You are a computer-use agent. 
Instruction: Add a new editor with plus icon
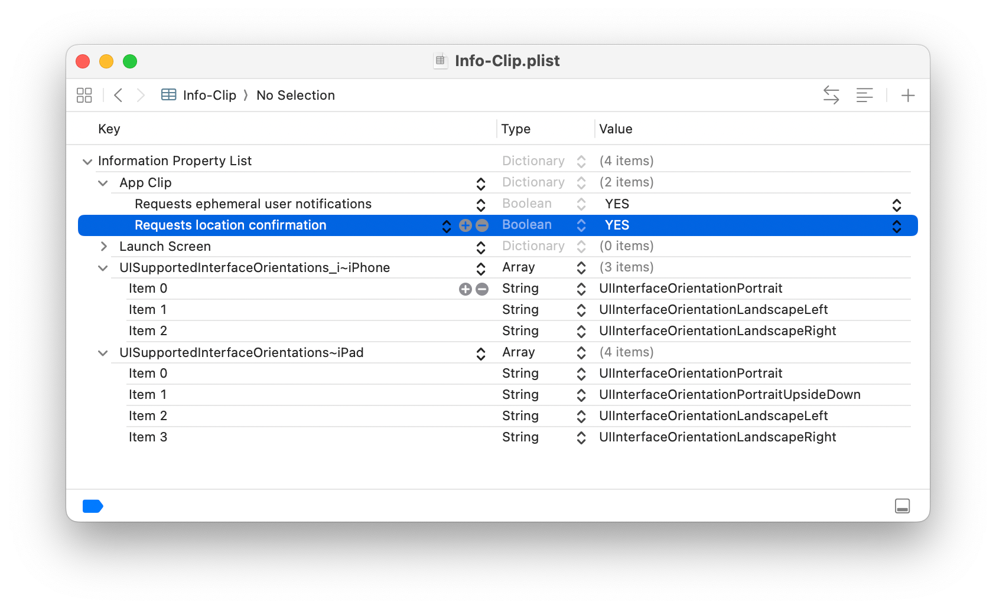click(x=908, y=95)
